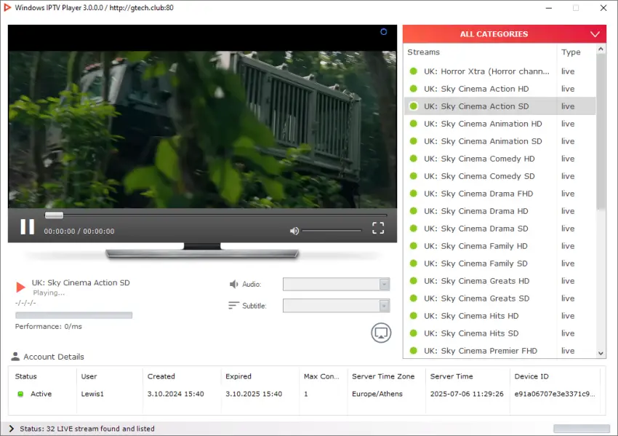Click the Europe/Athens time zone value
The height and width of the screenshot is (436, 618).
coord(377,394)
